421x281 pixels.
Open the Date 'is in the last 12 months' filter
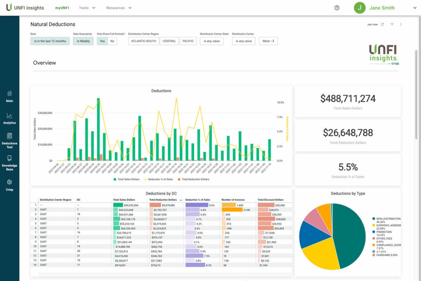50,41
